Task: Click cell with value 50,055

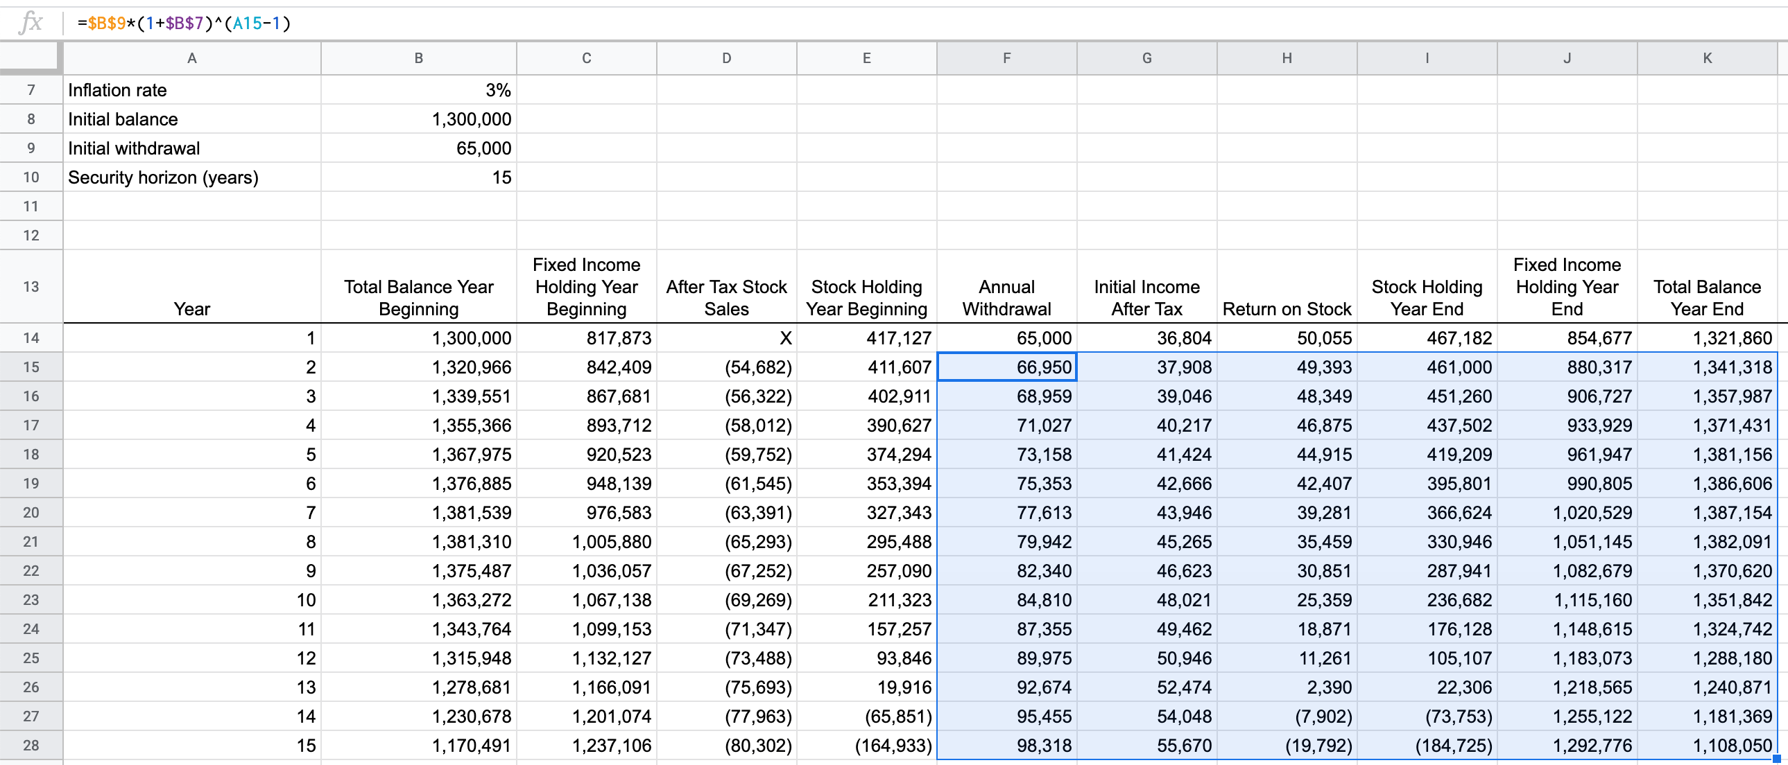Action: (x=1287, y=337)
